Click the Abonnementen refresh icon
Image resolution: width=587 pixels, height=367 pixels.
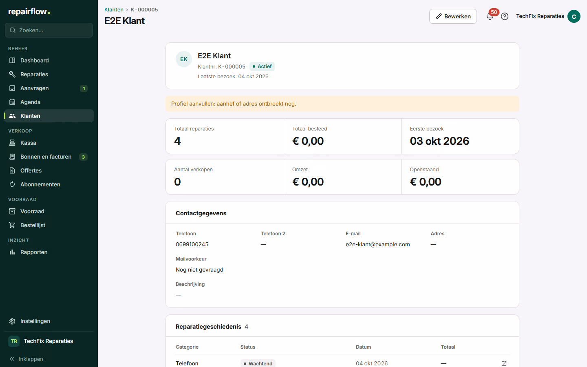(x=12, y=184)
